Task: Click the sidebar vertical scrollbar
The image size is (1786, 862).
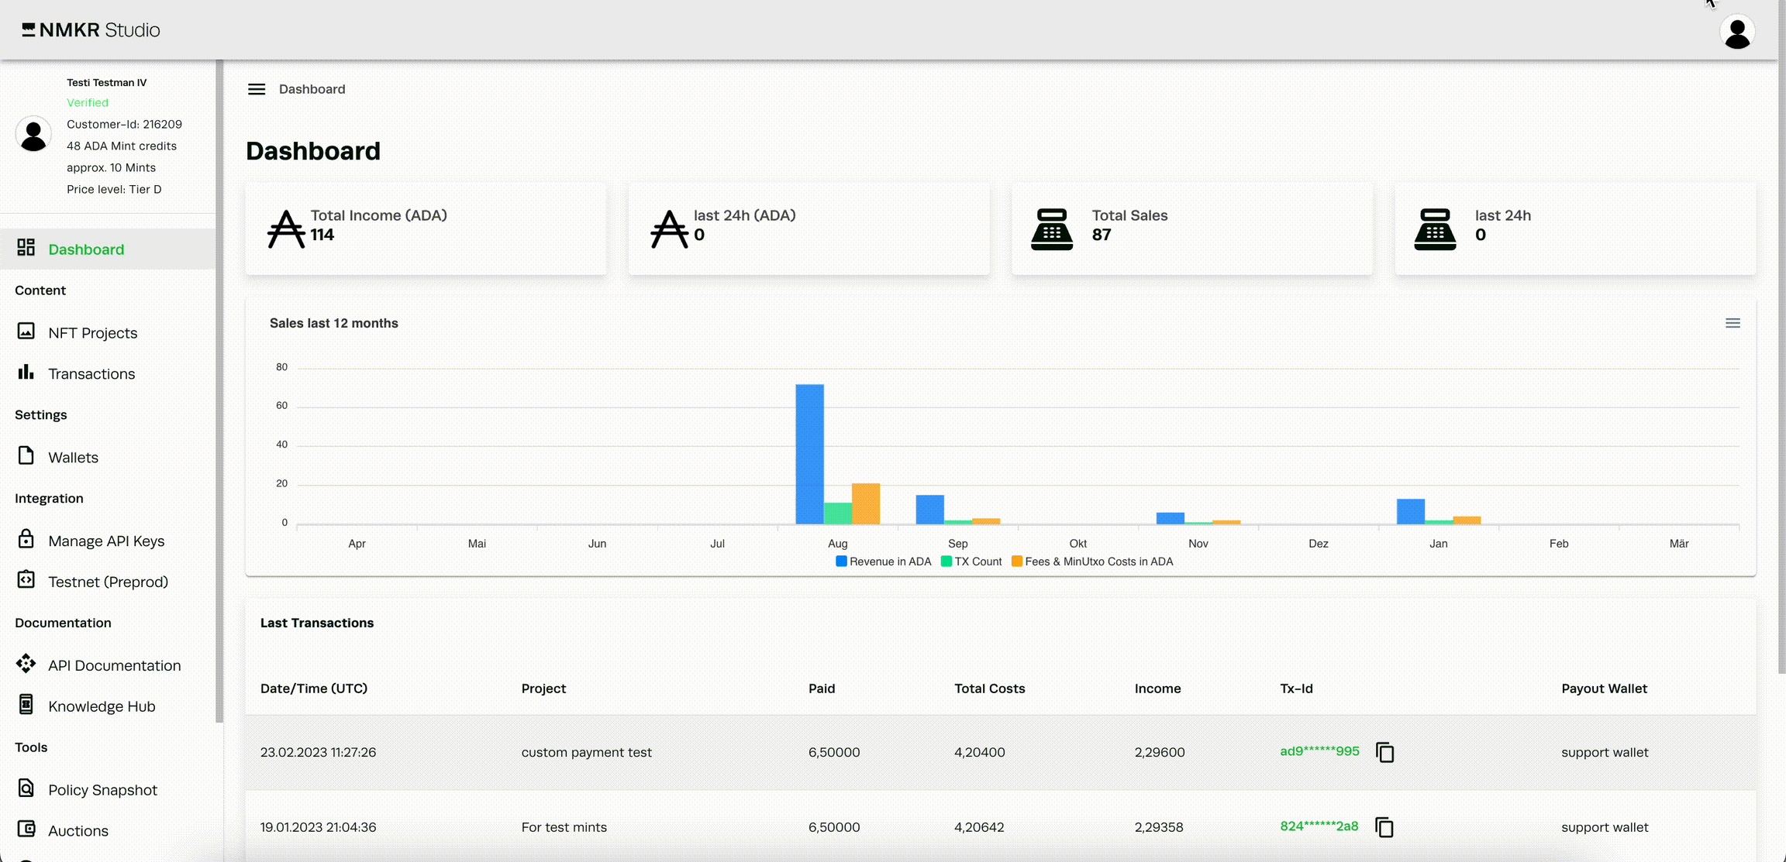Action: 219,387
